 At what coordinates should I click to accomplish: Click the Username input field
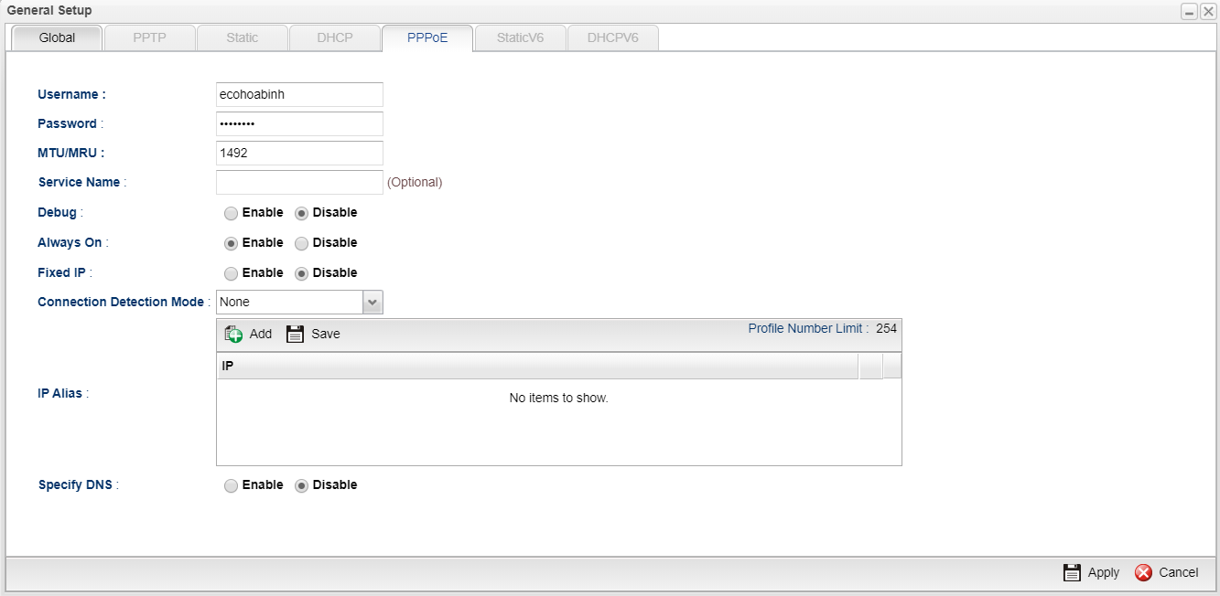[299, 94]
